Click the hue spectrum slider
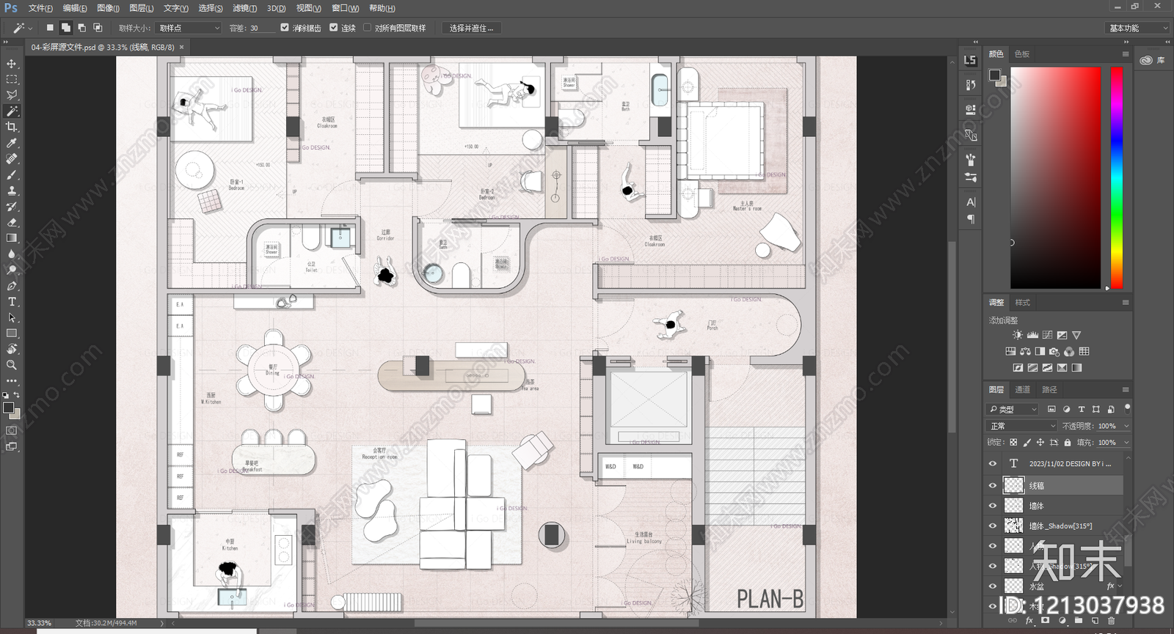This screenshot has height=634, width=1174. pyautogui.click(x=1116, y=178)
